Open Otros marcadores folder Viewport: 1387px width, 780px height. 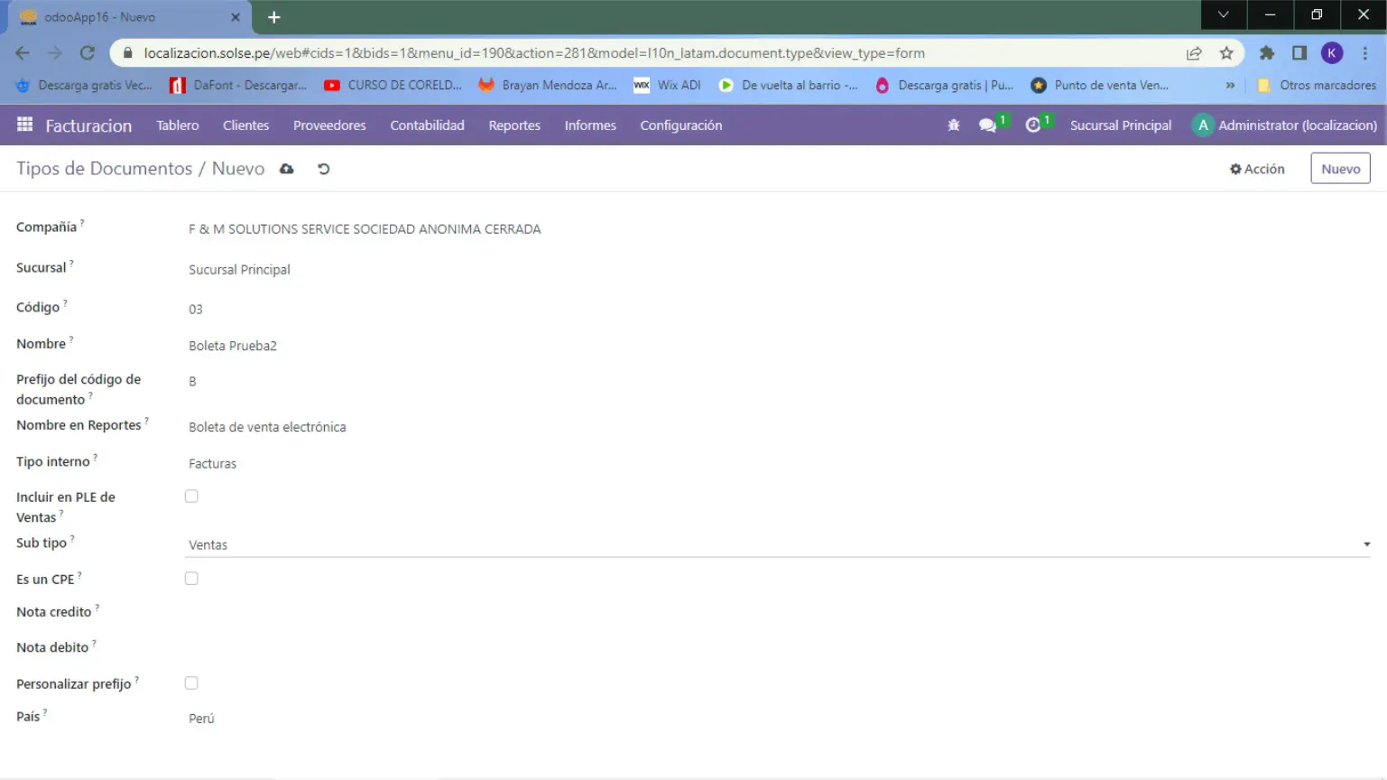1318,85
